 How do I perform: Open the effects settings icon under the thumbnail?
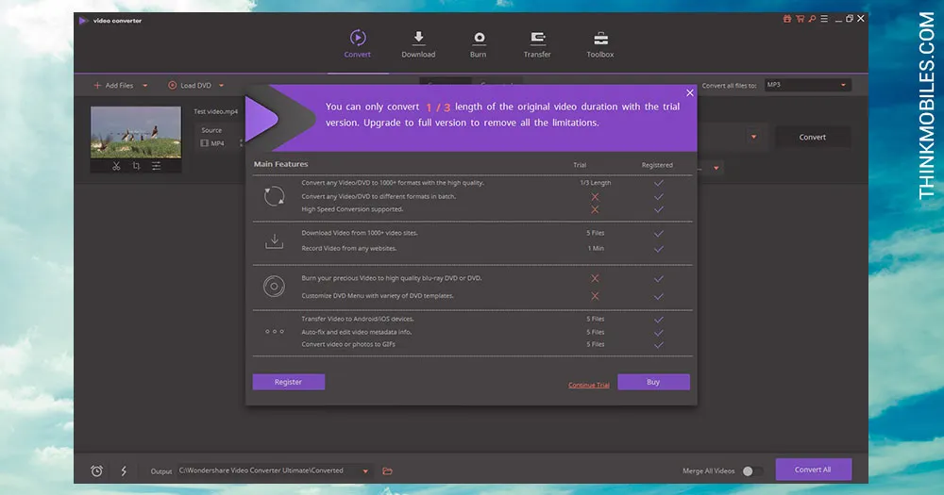(x=156, y=166)
